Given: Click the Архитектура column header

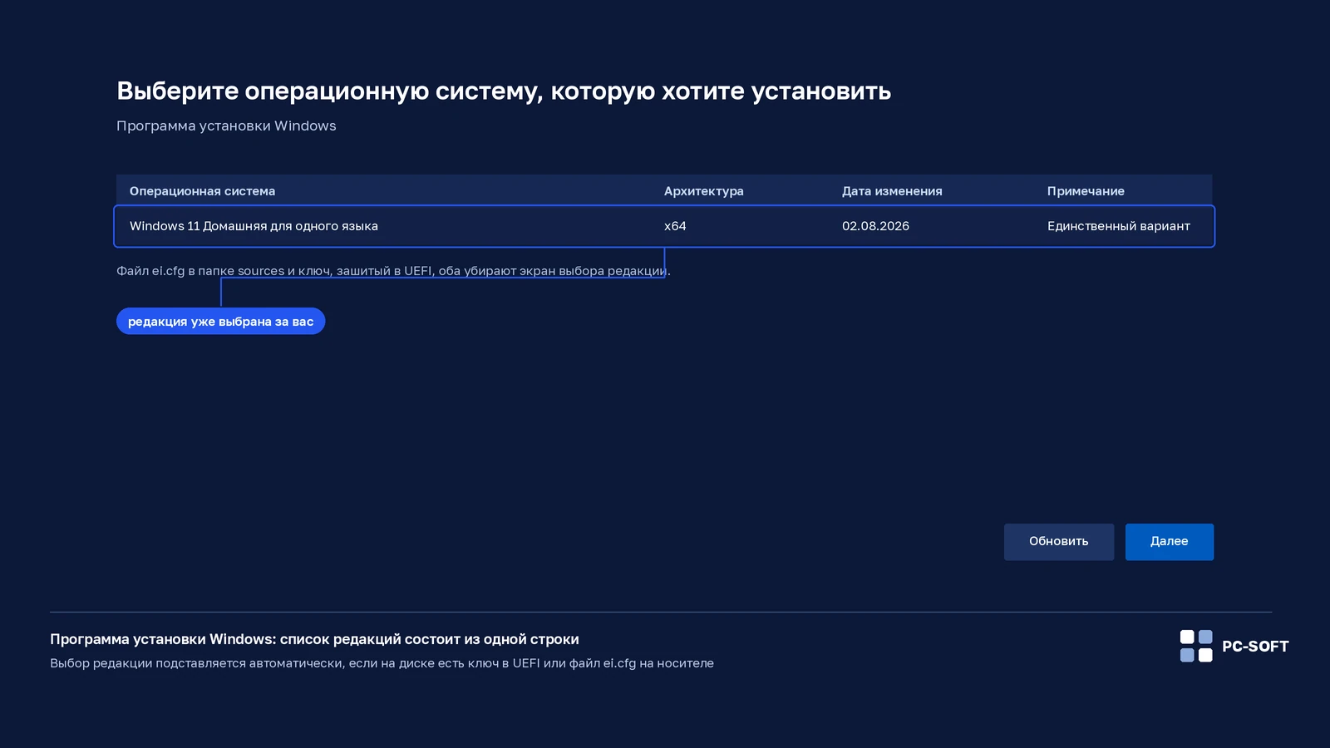Looking at the screenshot, I should pyautogui.click(x=703, y=191).
